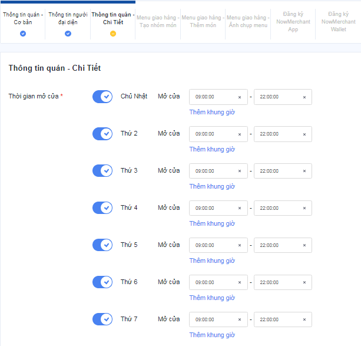Toggle Chủ Nhật open switch off

(x=102, y=97)
